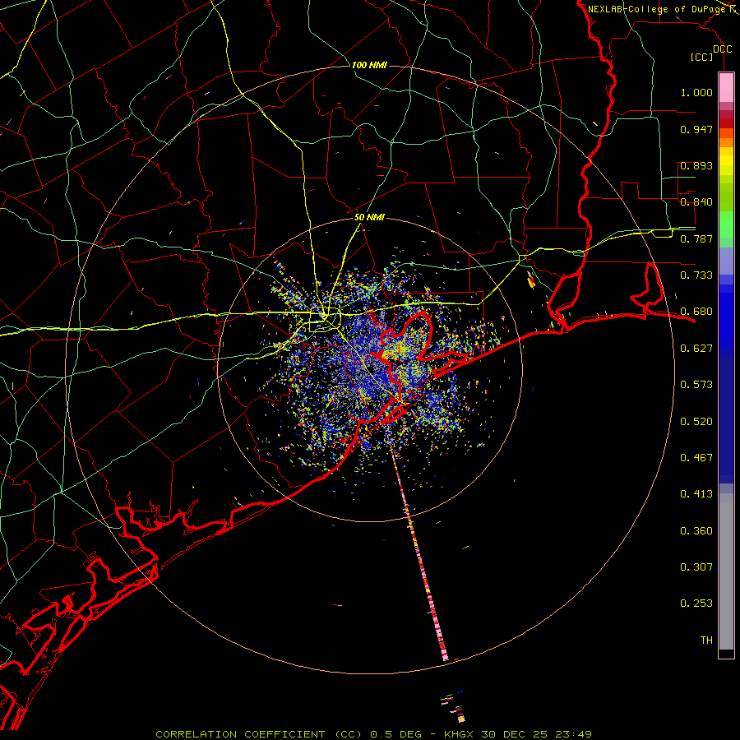Click the 0.627 scale value

(x=696, y=349)
